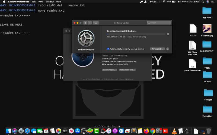Cancel the macOS Big Sur download

tap(168, 34)
